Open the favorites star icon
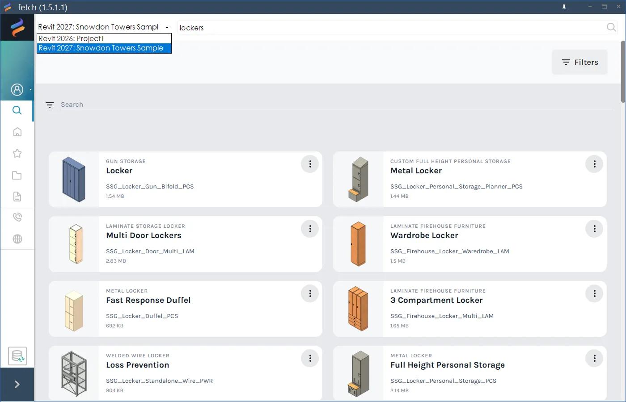 click(x=17, y=153)
